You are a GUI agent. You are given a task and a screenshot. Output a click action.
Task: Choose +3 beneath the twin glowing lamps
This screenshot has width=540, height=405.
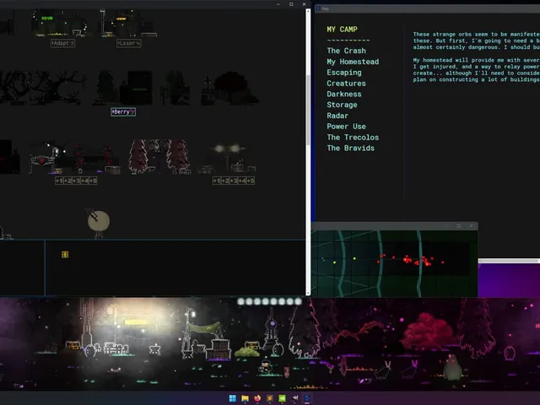point(234,181)
